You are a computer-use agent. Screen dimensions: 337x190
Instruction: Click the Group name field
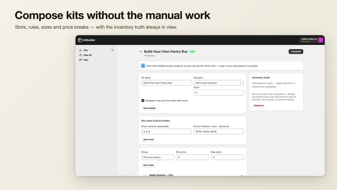pyautogui.click(x=157, y=157)
